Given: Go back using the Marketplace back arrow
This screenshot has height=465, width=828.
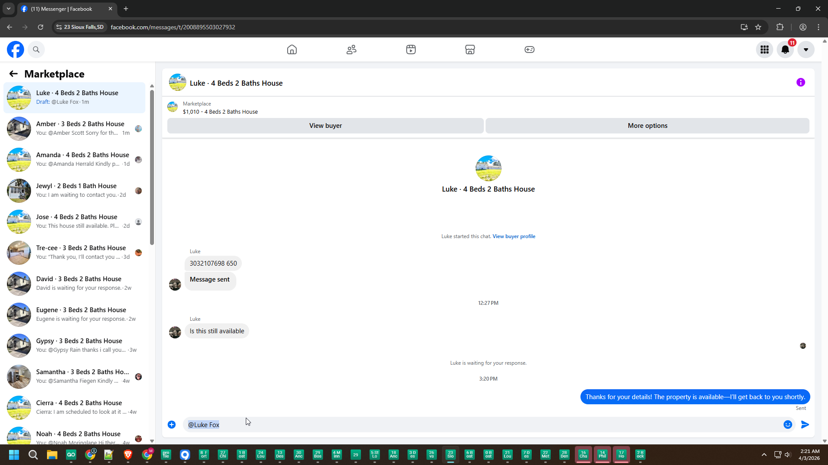Looking at the screenshot, I should point(13,74).
